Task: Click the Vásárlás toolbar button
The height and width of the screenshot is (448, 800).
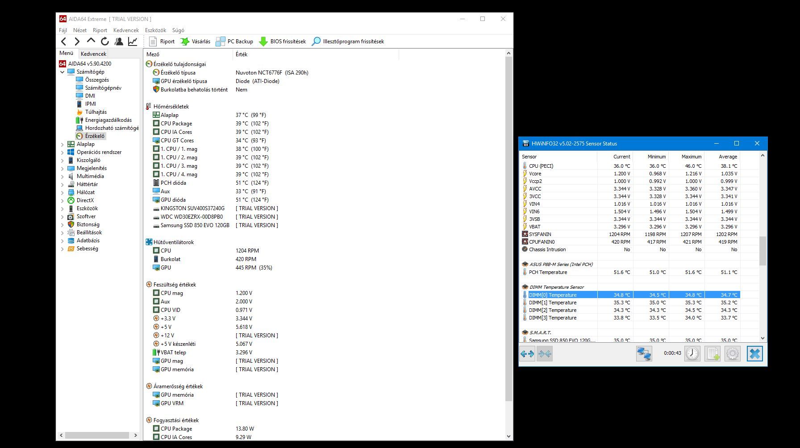Action: click(x=195, y=41)
